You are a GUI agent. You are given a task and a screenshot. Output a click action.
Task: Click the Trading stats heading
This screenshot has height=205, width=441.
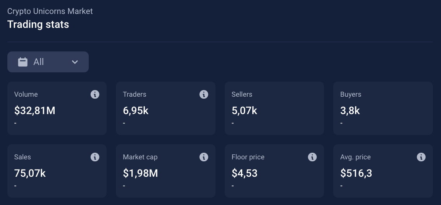pyautogui.click(x=38, y=24)
